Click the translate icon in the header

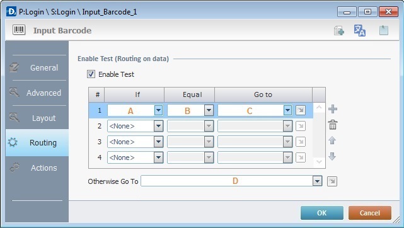point(360,30)
